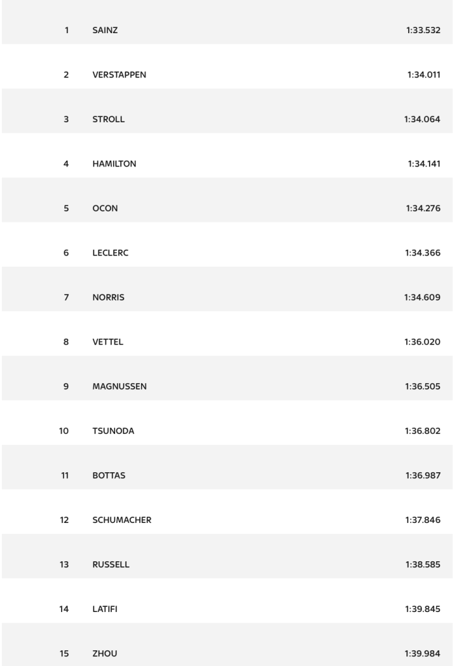Click the lap time 1:36.020
Image resolution: width=457 pixels, height=666 pixels.
(x=422, y=342)
